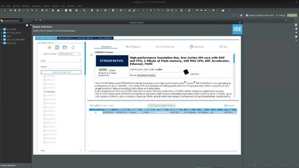Click the blue information toolbar icon
The width and height of the screenshot is (299, 168).
(229, 10)
